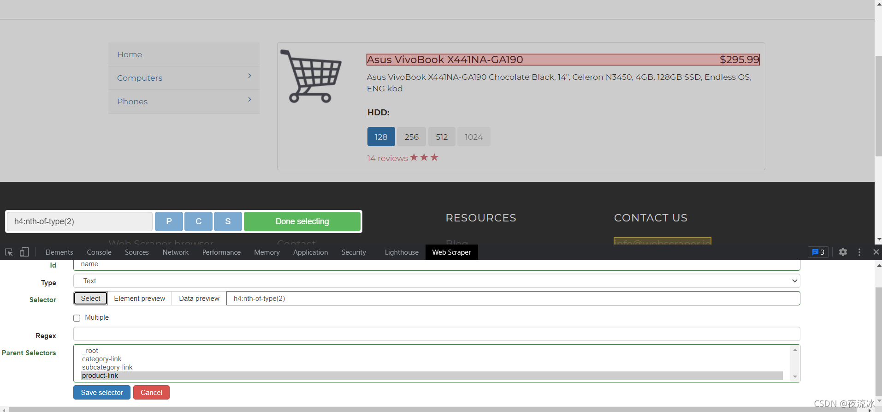Select _root in Parent Selectors
Screen dimensions: 882x412
(432, 351)
